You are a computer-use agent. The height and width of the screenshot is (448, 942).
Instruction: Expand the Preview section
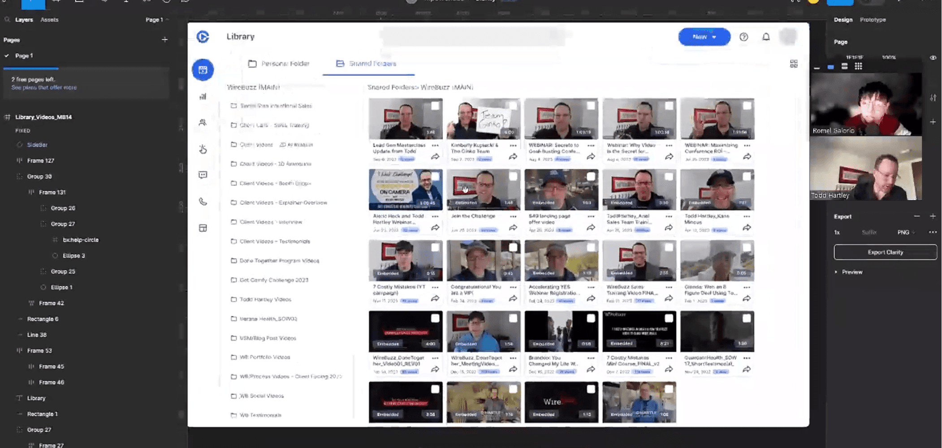click(849, 272)
